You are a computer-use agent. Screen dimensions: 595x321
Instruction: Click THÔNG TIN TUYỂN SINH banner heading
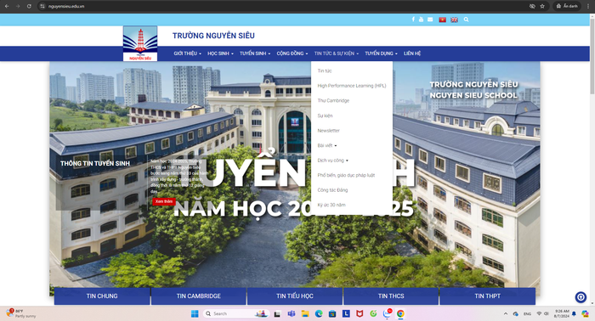95,163
